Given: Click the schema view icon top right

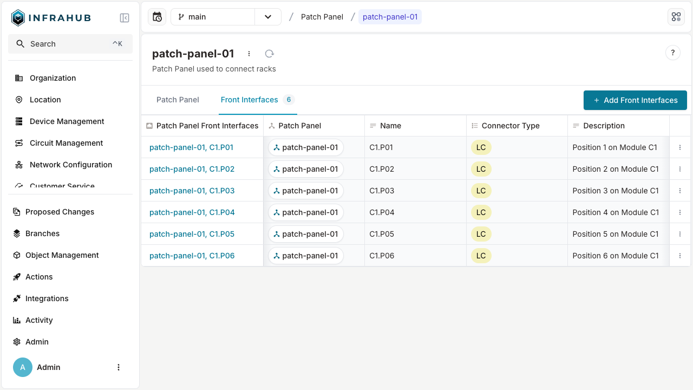Looking at the screenshot, I should pos(676,17).
